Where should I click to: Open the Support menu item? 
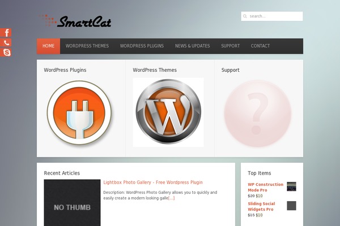[x=231, y=46]
